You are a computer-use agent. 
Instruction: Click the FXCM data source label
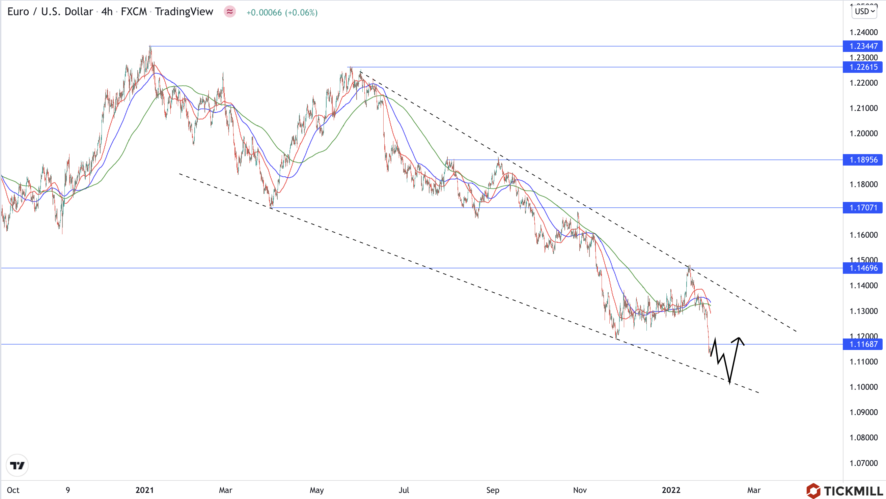(134, 12)
